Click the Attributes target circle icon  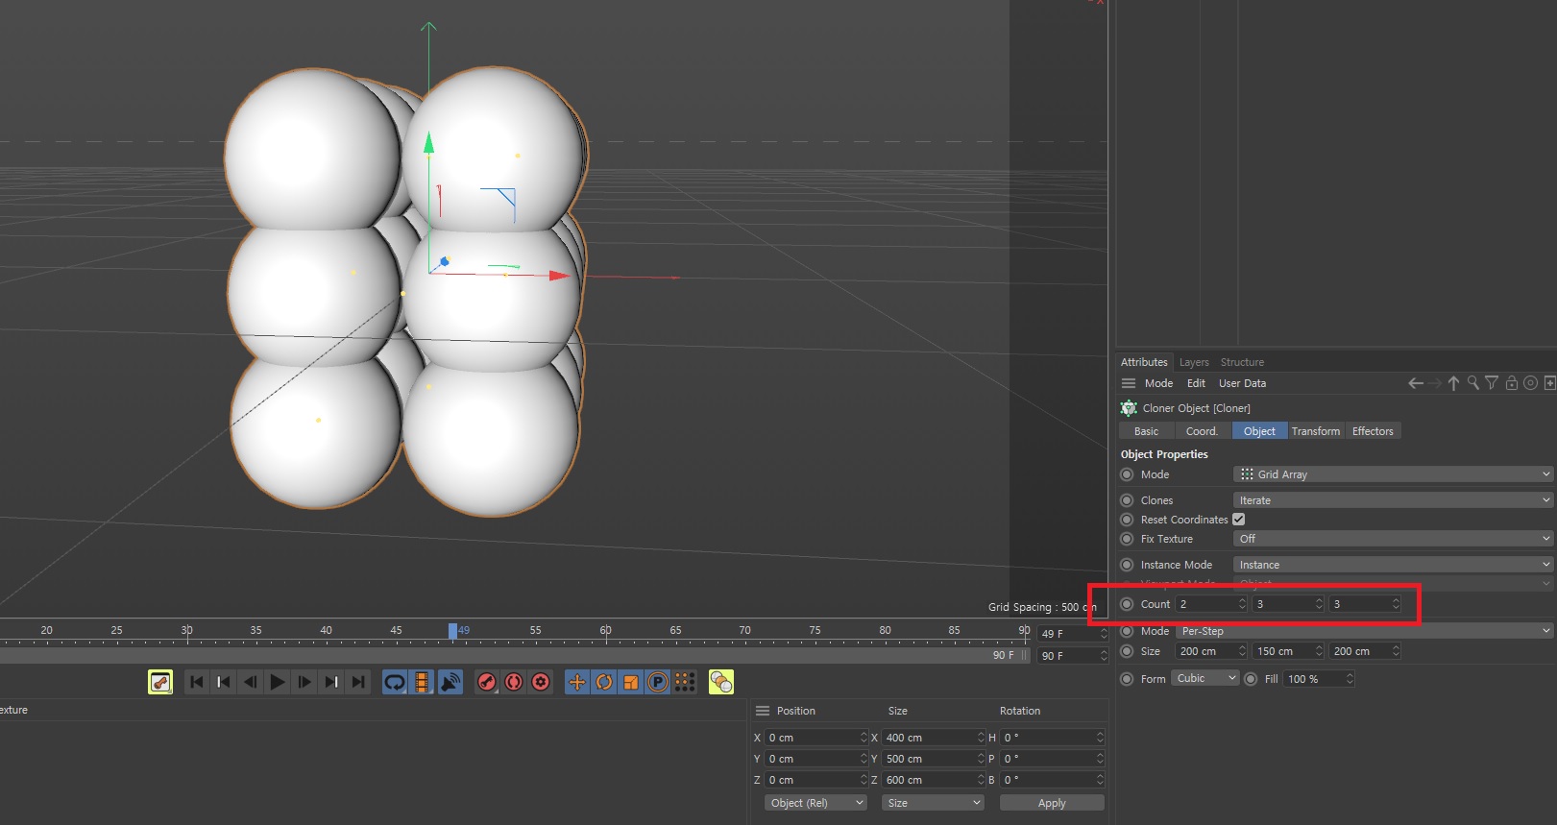point(1531,383)
